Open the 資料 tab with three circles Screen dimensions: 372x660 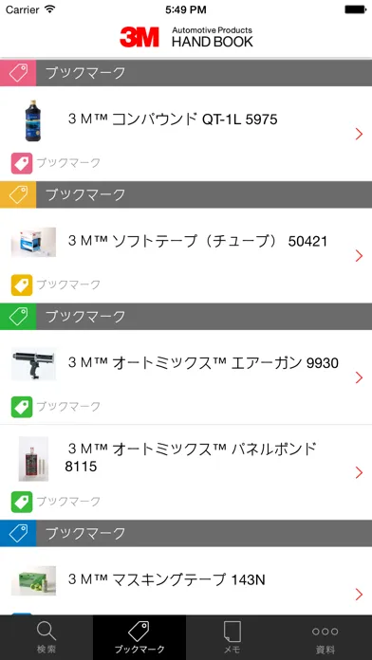coord(325,637)
